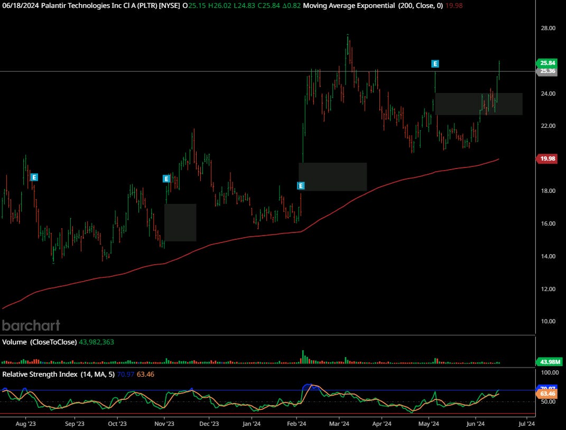Click the Nov '23 date axis label
566x430 pixels.
pos(164,424)
